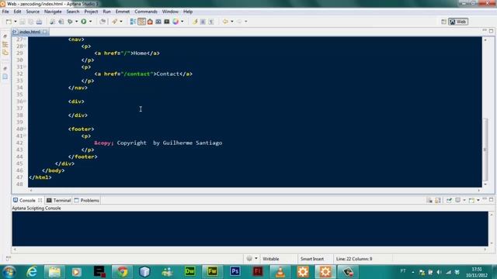Select the index.html editor tab
Image resolution: width=497 pixels, height=279 pixels.
pos(30,32)
